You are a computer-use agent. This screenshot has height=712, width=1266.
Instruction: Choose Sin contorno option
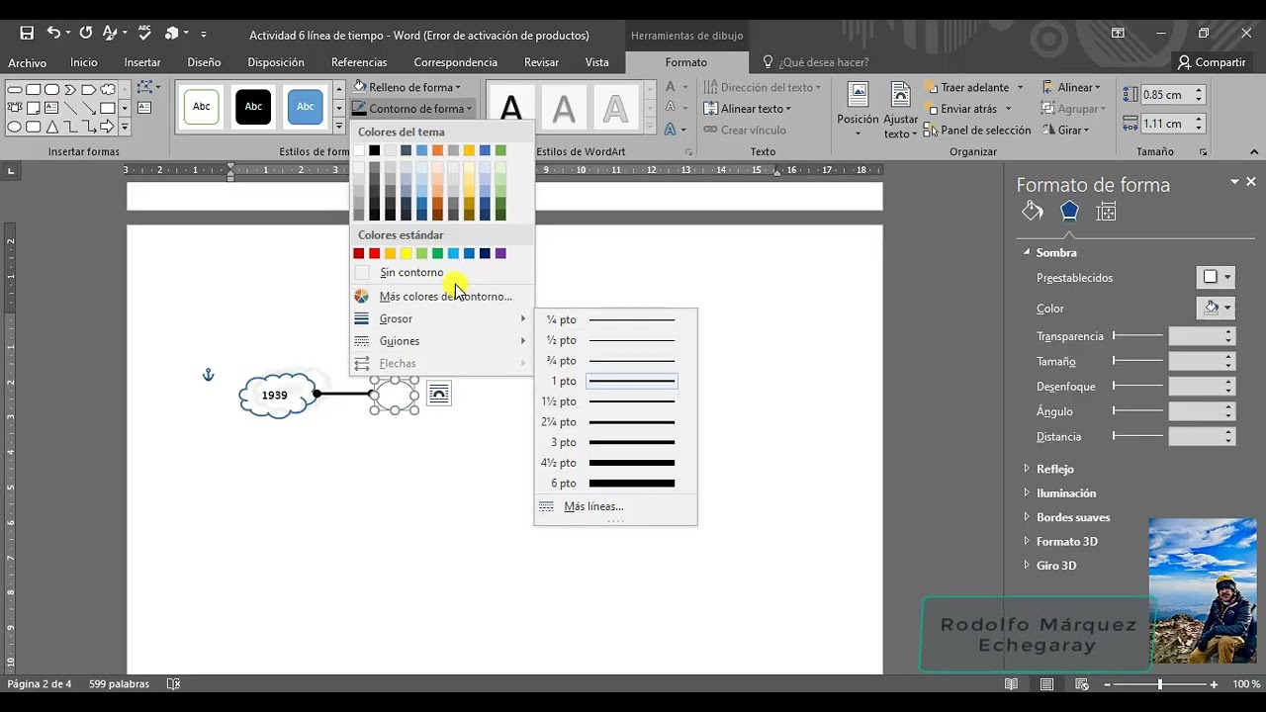click(x=441, y=273)
